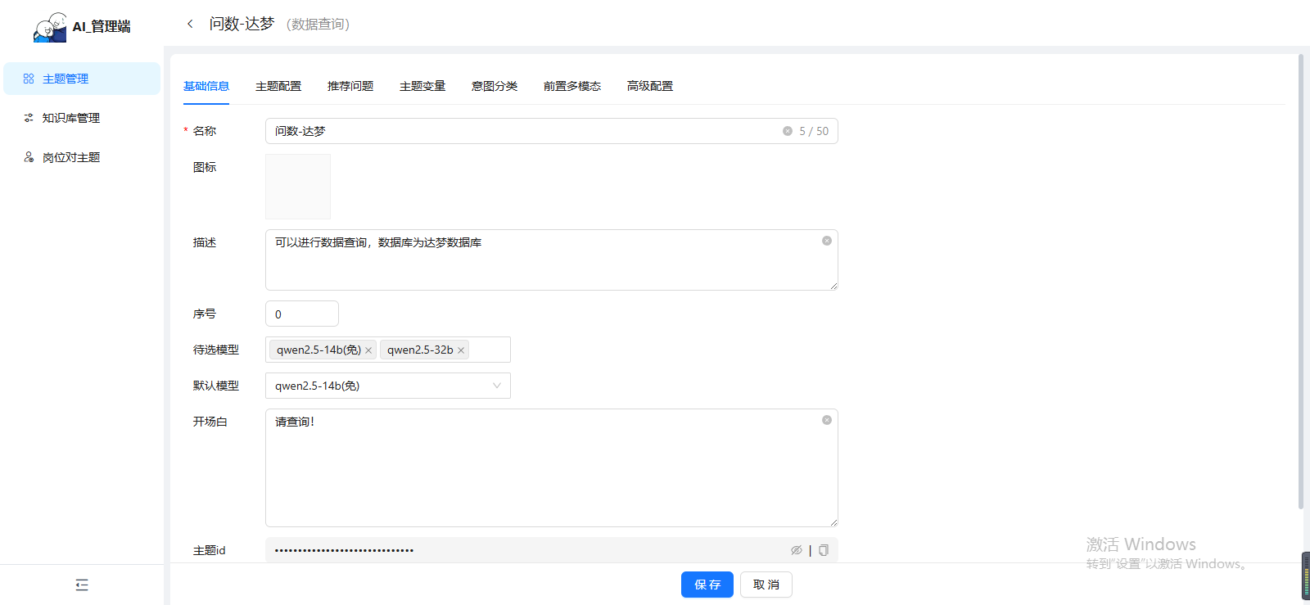The image size is (1310, 605).
Task: Go to 知识库管理 in the sidebar
Action: pyautogui.click(x=71, y=118)
